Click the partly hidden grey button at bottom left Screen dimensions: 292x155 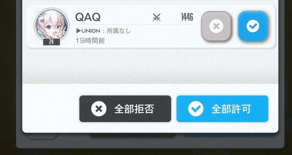pos(41,136)
